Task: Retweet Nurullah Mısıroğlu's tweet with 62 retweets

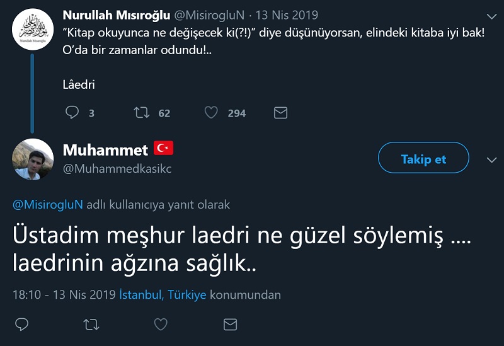Action: pyautogui.click(x=142, y=113)
